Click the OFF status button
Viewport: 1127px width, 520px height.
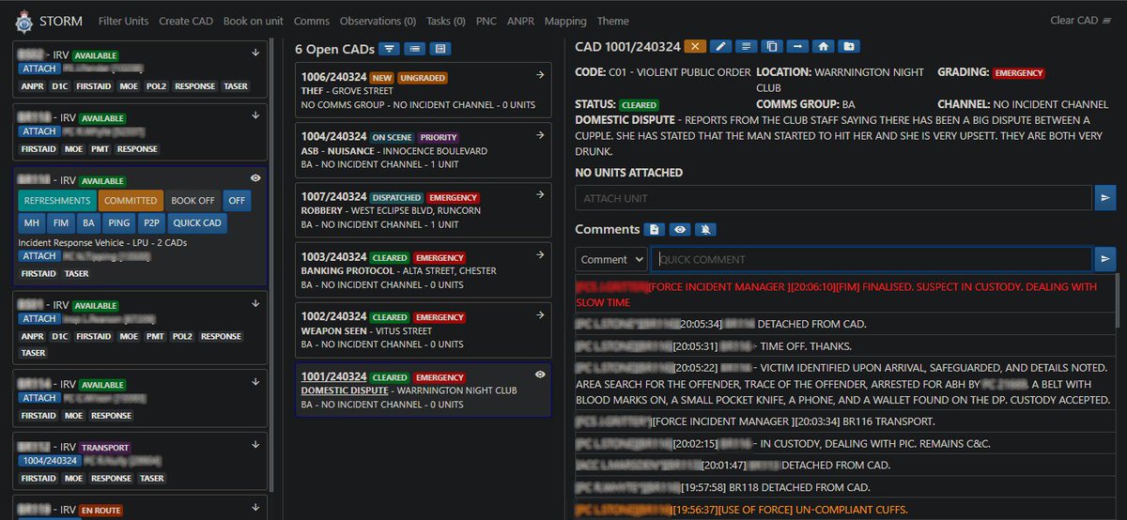(237, 201)
